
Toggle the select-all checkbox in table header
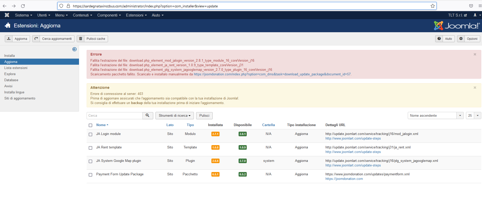click(90, 125)
